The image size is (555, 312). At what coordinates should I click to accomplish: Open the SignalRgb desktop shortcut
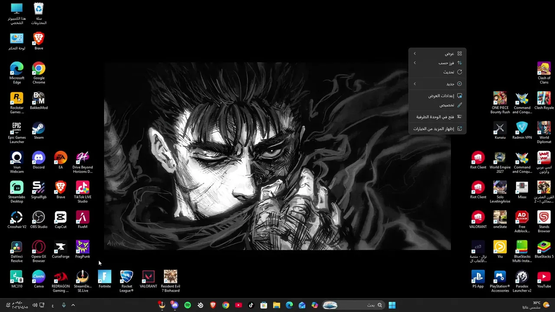click(39, 190)
